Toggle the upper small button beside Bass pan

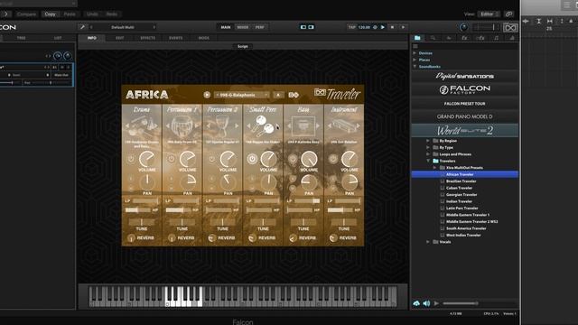tap(293, 179)
